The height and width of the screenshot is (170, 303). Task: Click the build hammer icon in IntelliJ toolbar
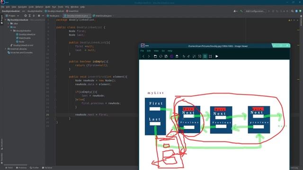[x=241, y=11]
